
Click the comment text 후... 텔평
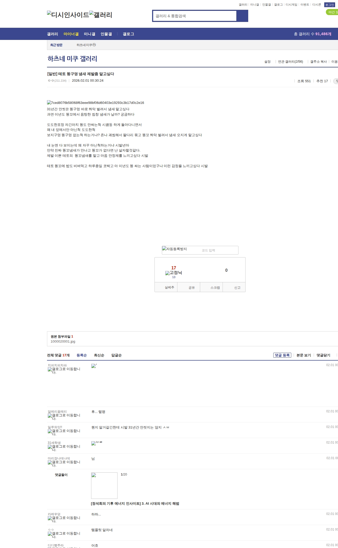(98, 412)
